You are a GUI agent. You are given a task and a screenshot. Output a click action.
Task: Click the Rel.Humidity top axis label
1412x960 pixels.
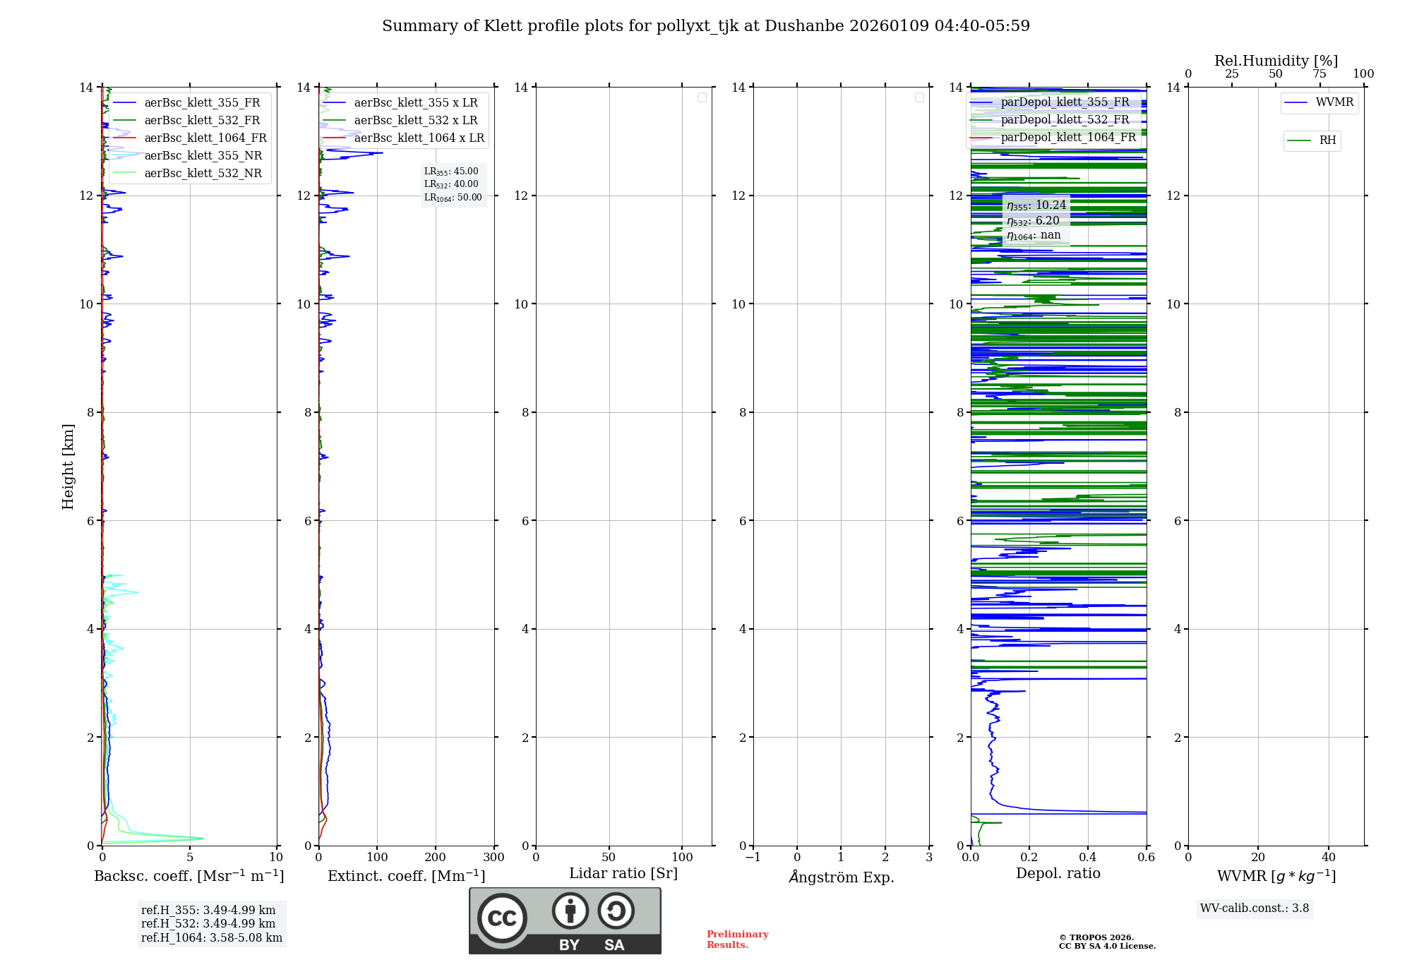point(1276,61)
